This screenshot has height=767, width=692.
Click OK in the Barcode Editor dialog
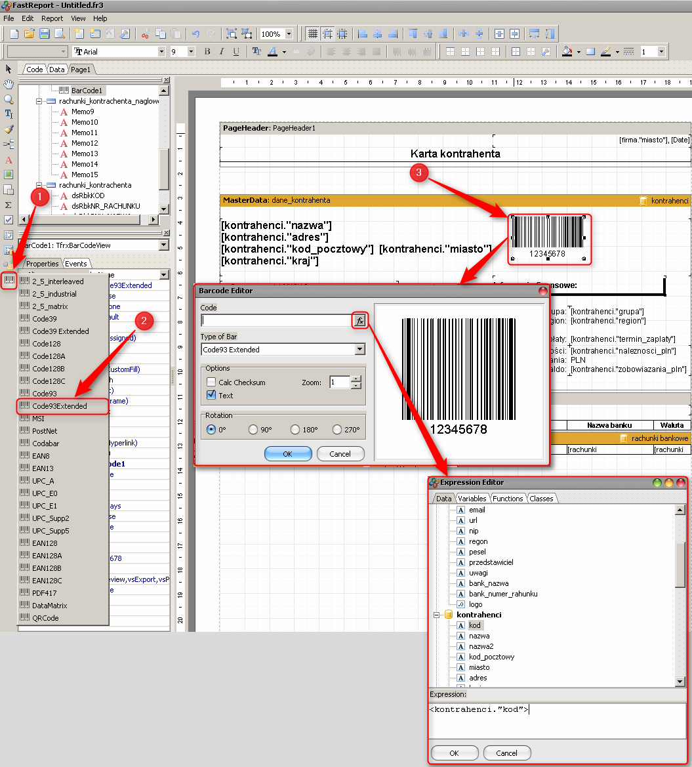point(287,454)
